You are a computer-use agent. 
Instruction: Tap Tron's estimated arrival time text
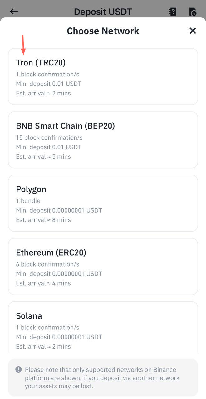[x=43, y=93]
